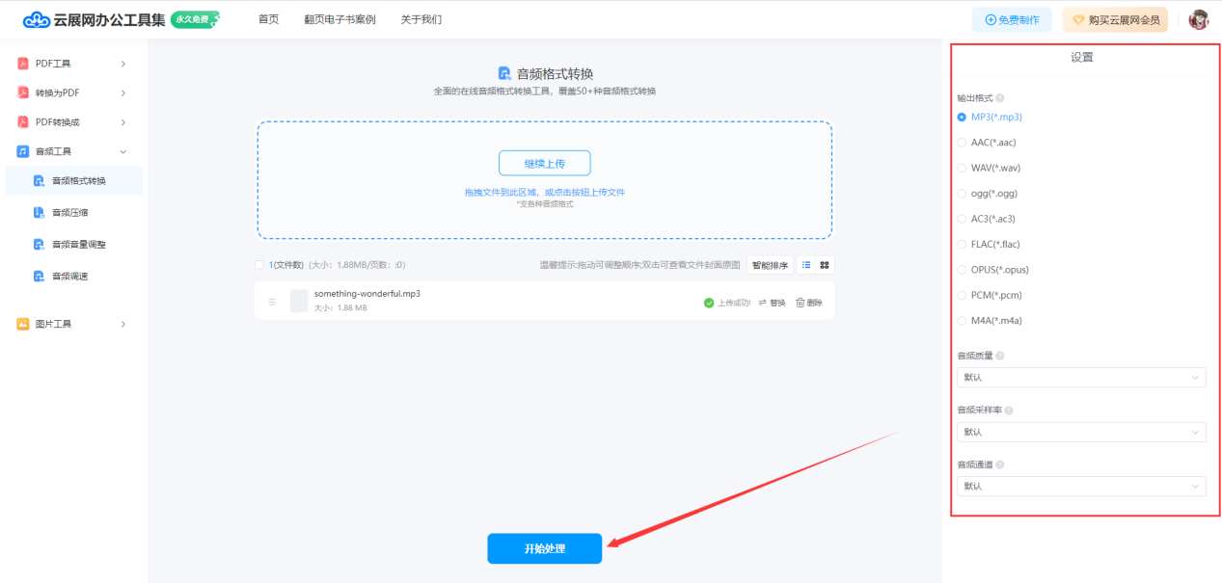Image resolution: width=1222 pixels, height=583 pixels.
Task: Expand the PDF工具 sidebar group
Action: tap(123, 64)
